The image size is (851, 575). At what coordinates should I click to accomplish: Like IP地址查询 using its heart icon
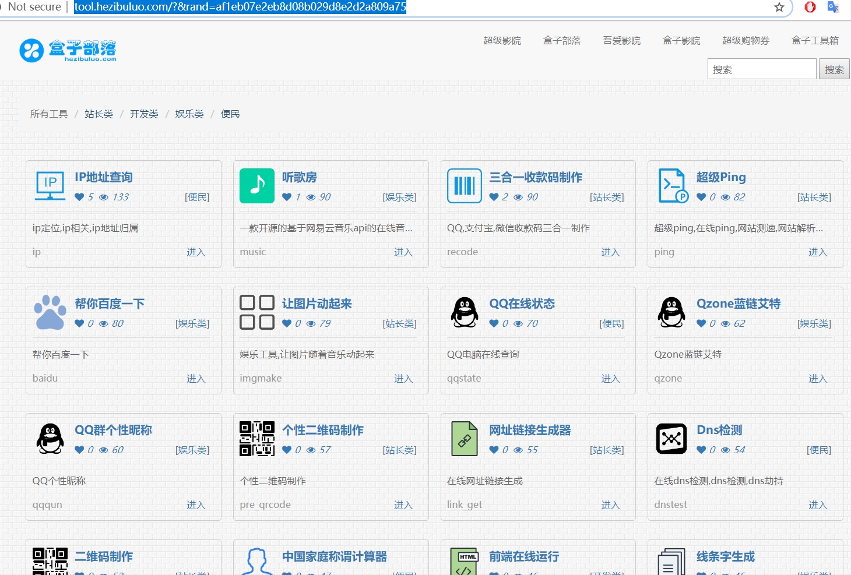point(79,197)
